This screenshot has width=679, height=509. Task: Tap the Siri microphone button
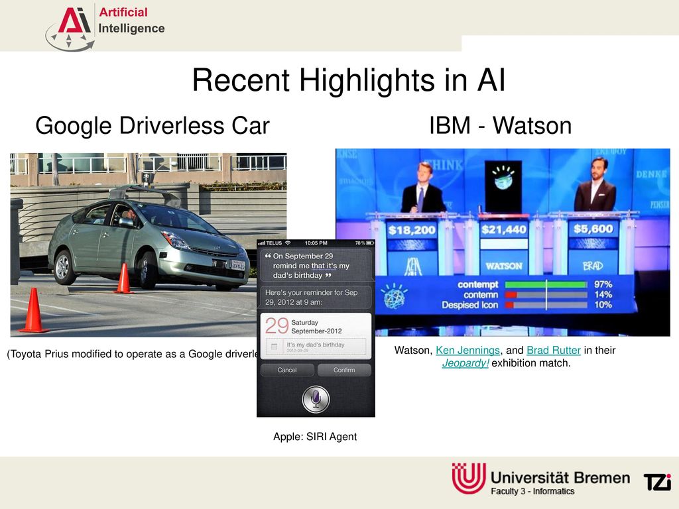(316, 399)
